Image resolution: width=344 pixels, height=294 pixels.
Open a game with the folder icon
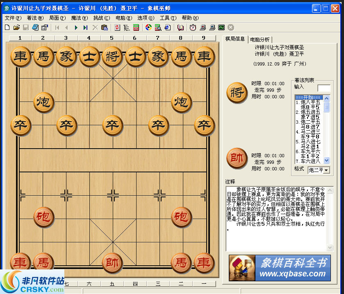(x=16, y=27)
